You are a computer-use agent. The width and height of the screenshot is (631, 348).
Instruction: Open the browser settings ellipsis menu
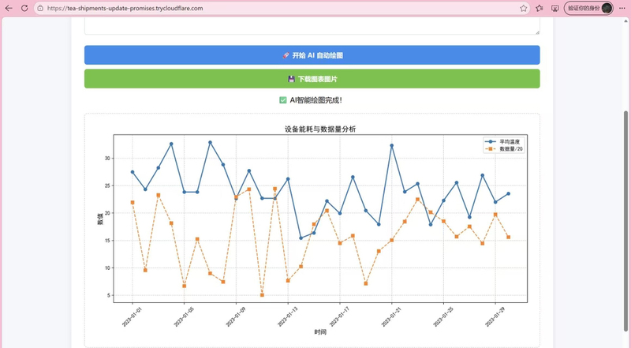point(622,8)
